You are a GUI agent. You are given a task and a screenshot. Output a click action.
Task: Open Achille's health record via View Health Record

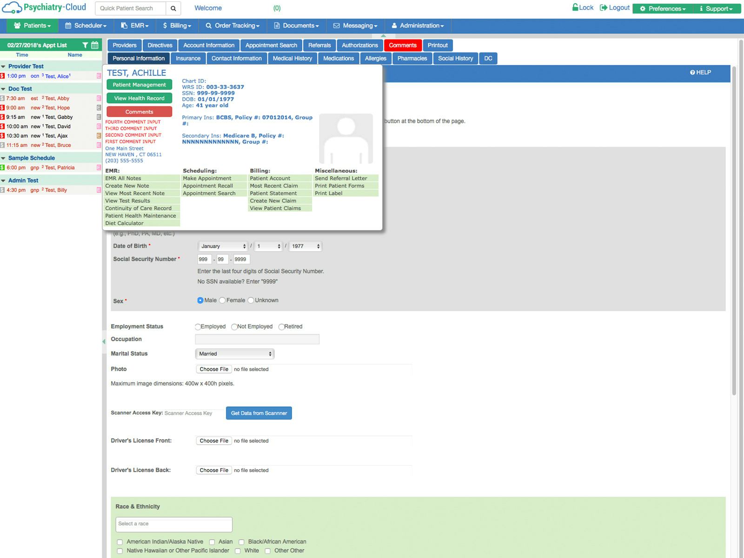(139, 98)
